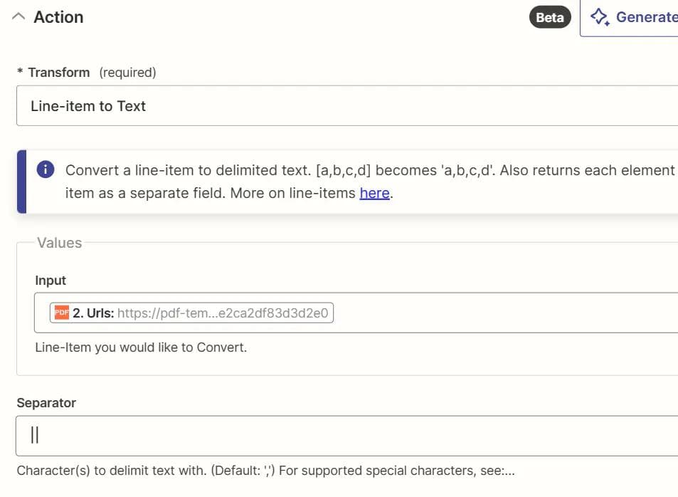Open the line-items documentation via the here link
This screenshot has height=497, width=678.
[x=374, y=193]
